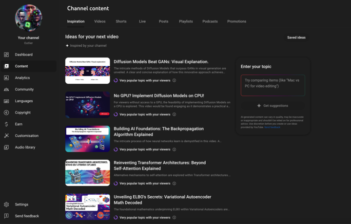351x224 pixels.
Task: Open the Dashboard icon in sidebar
Action: pos(6,55)
